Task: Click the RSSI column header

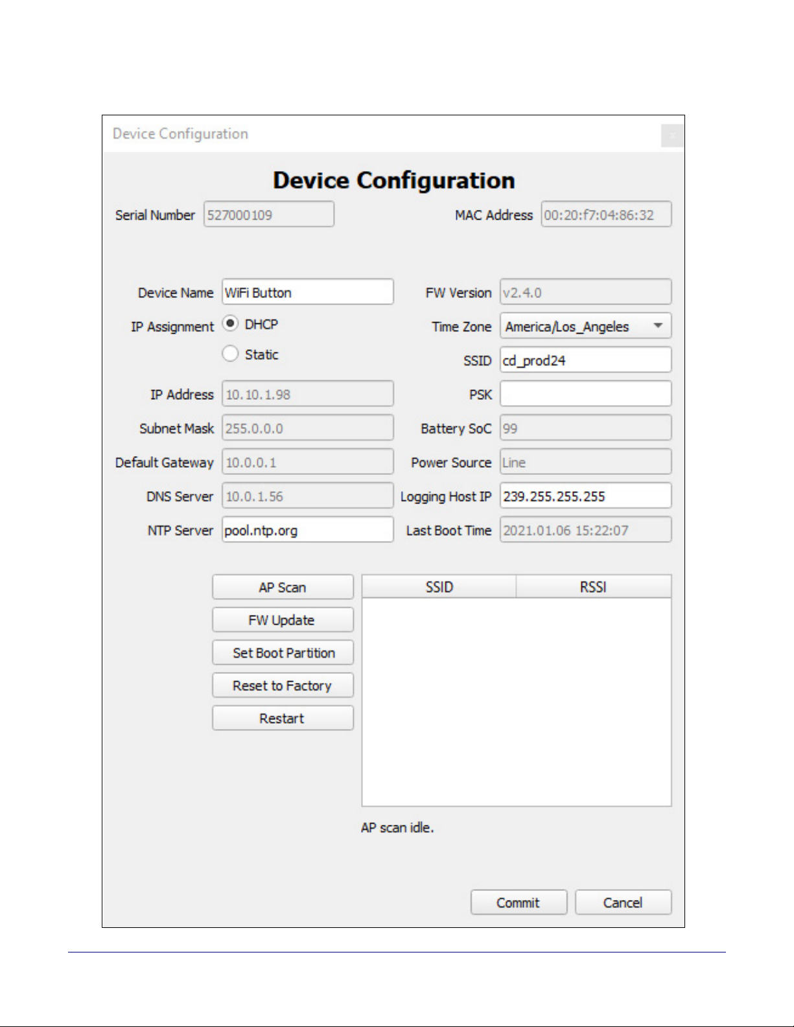Action: click(x=593, y=586)
